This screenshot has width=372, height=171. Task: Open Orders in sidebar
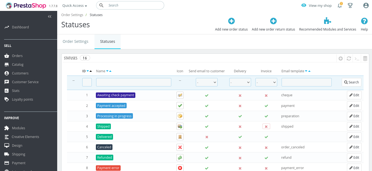pyautogui.click(x=17, y=56)
